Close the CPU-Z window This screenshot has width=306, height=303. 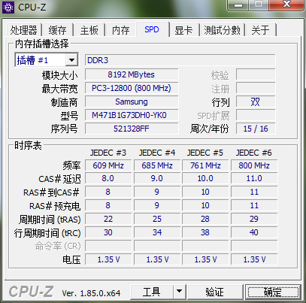(x=286, y=5)
